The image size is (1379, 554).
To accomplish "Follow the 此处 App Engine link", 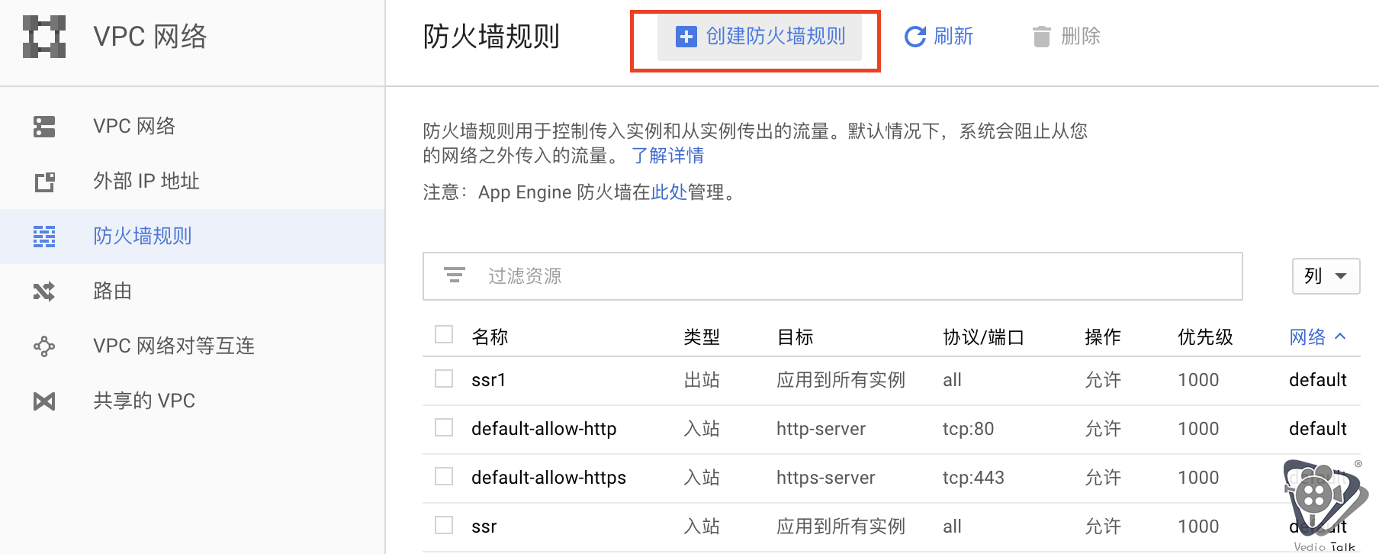I will tap(669, 192).
